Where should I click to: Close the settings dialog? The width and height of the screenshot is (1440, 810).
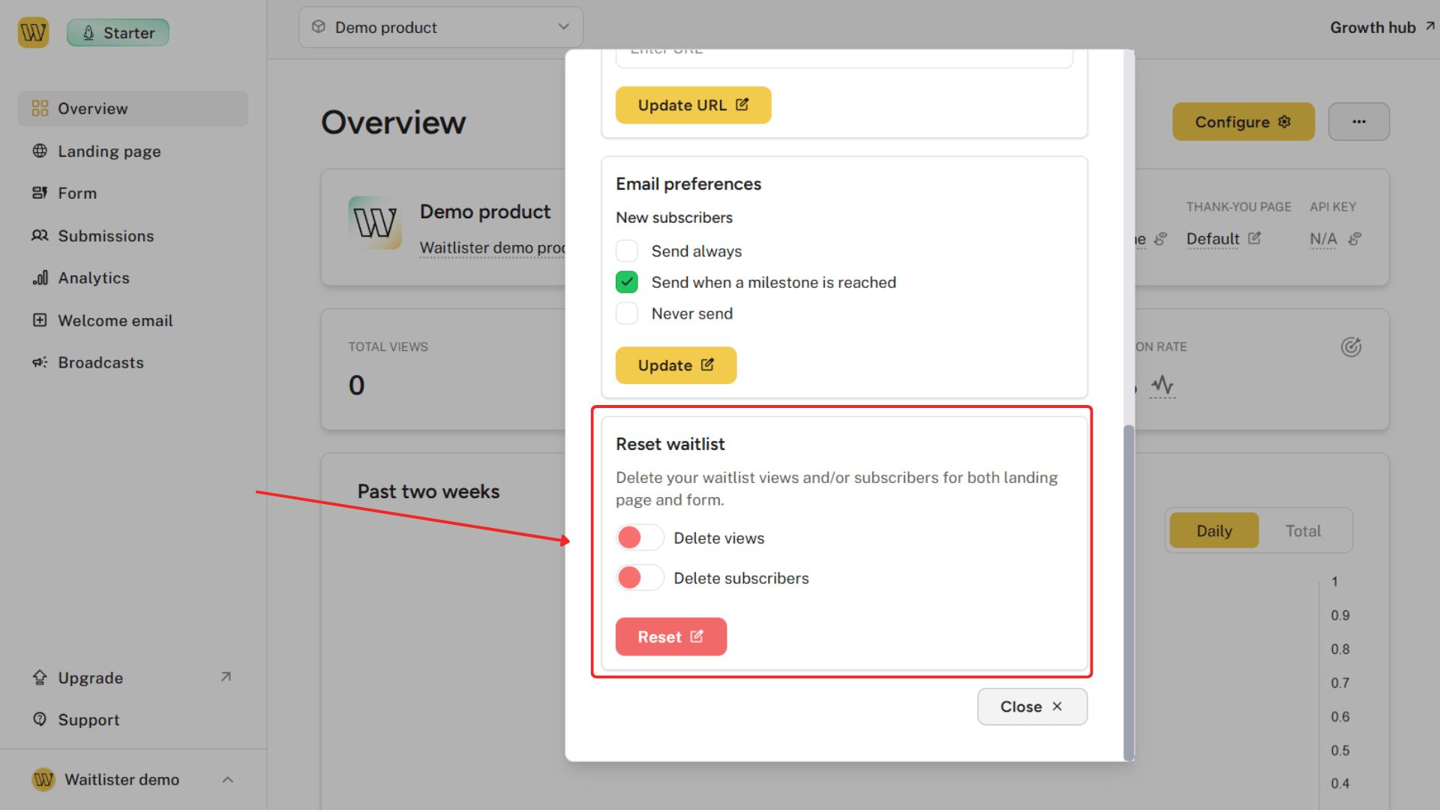1032,706
